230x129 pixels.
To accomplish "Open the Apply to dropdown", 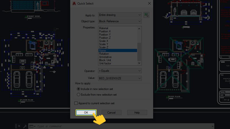I will pos(120,15).
